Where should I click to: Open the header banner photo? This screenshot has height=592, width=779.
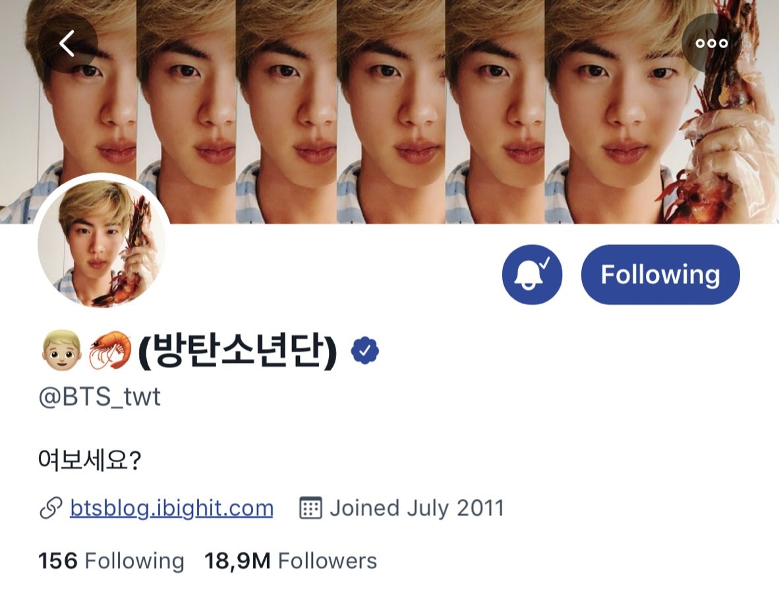click(389, 112)
